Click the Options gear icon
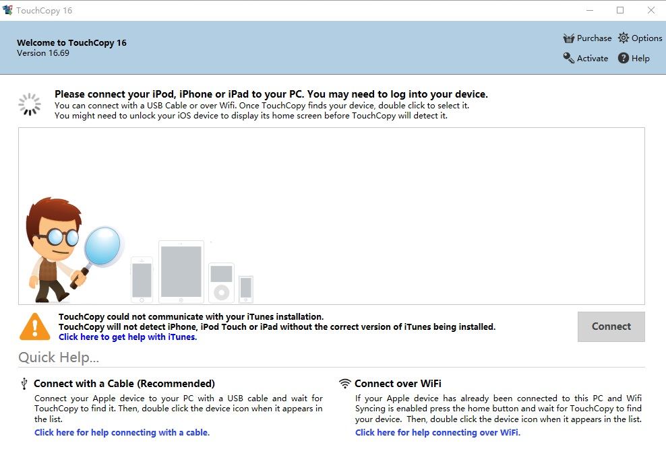The image size is (666, 449). tap(623, 38)
